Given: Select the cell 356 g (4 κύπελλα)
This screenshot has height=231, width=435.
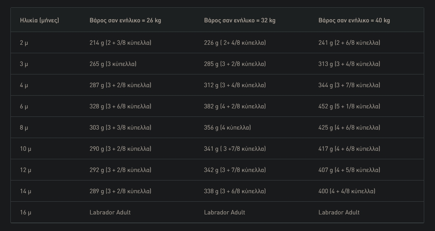Looking at the screenshot, I should click(x=227, y=128).
